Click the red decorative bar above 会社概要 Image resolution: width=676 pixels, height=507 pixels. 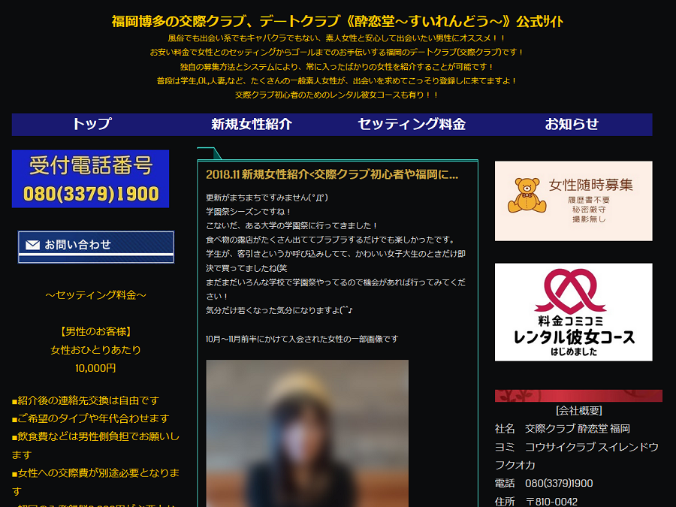[x=578, y=396]
